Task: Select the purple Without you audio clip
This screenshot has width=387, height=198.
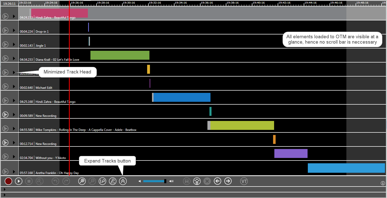Action: [291, 154]
